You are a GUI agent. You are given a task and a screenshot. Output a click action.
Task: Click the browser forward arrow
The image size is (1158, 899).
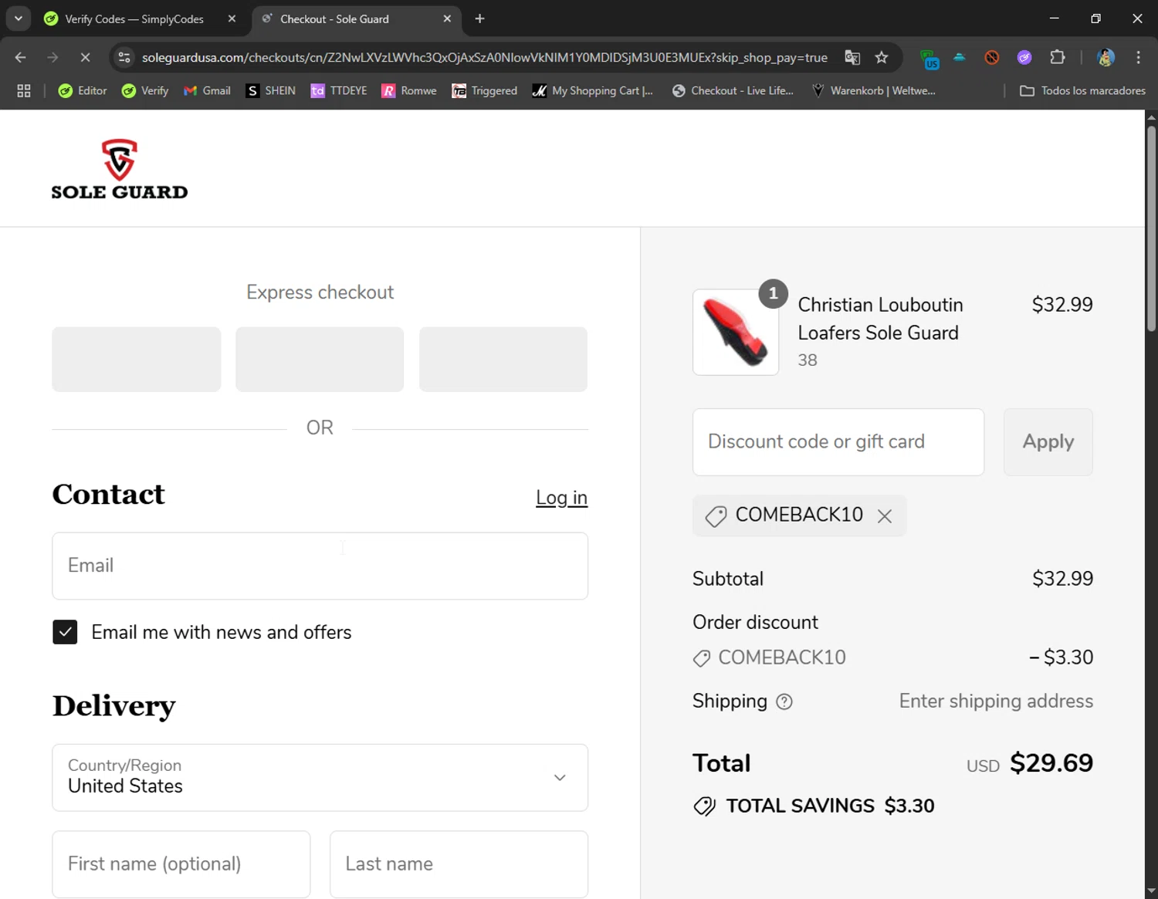point(52,57)
